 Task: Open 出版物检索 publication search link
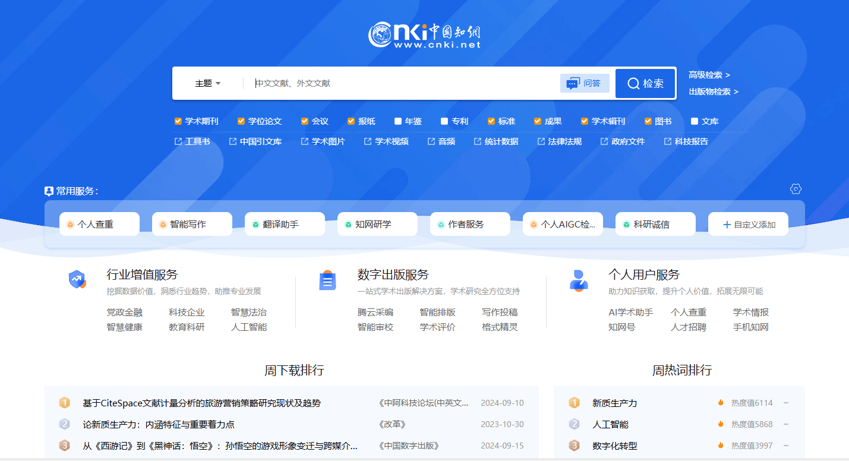pyautogui.click(x=714, y=91)
